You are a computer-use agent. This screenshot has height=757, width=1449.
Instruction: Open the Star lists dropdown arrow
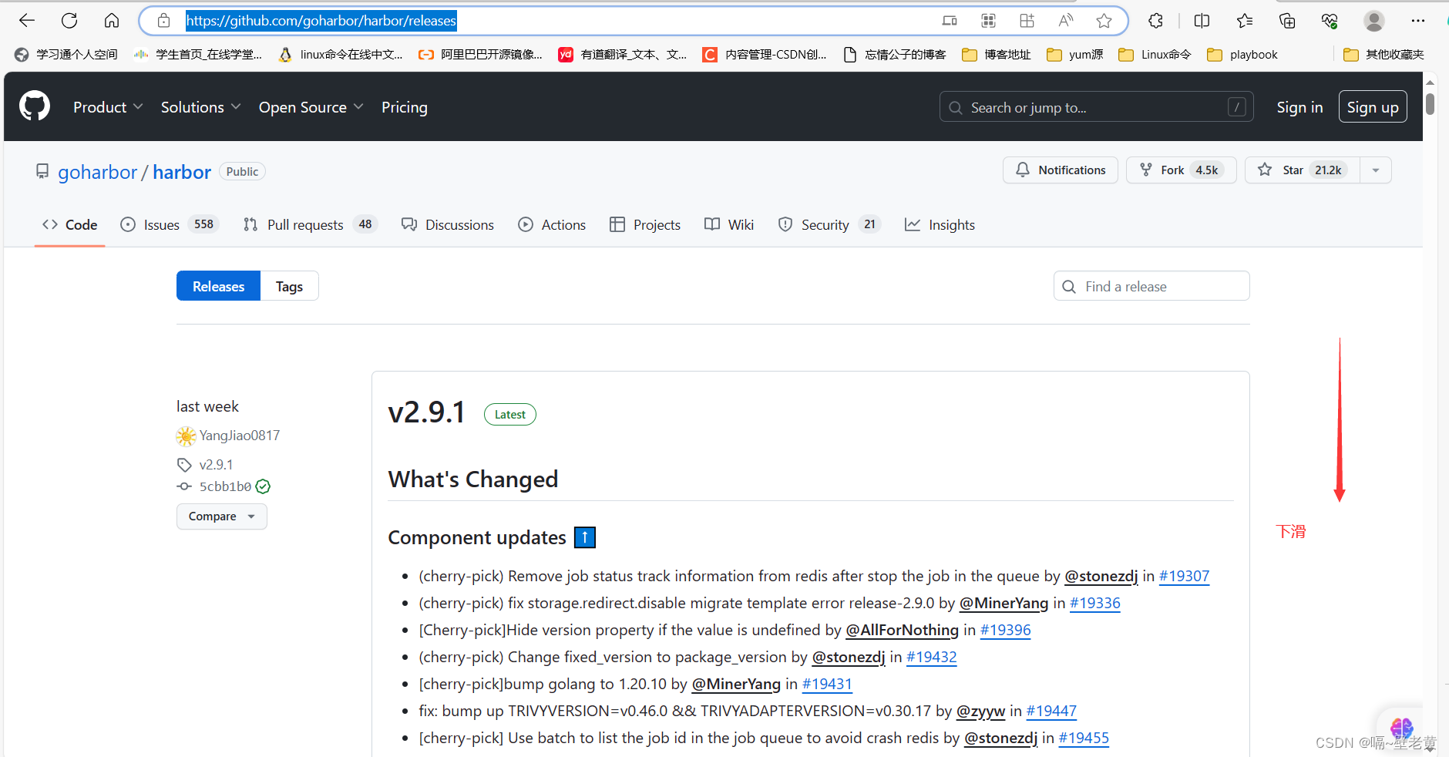[x=1376, y=170]
